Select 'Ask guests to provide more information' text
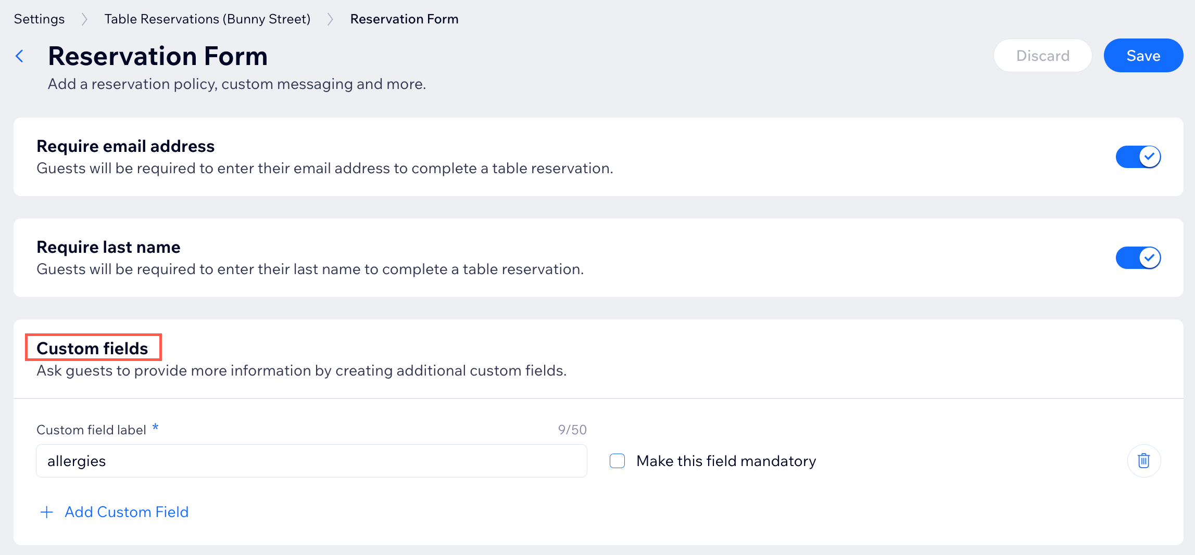This screenshot has height=555, width=1195. 301,371
